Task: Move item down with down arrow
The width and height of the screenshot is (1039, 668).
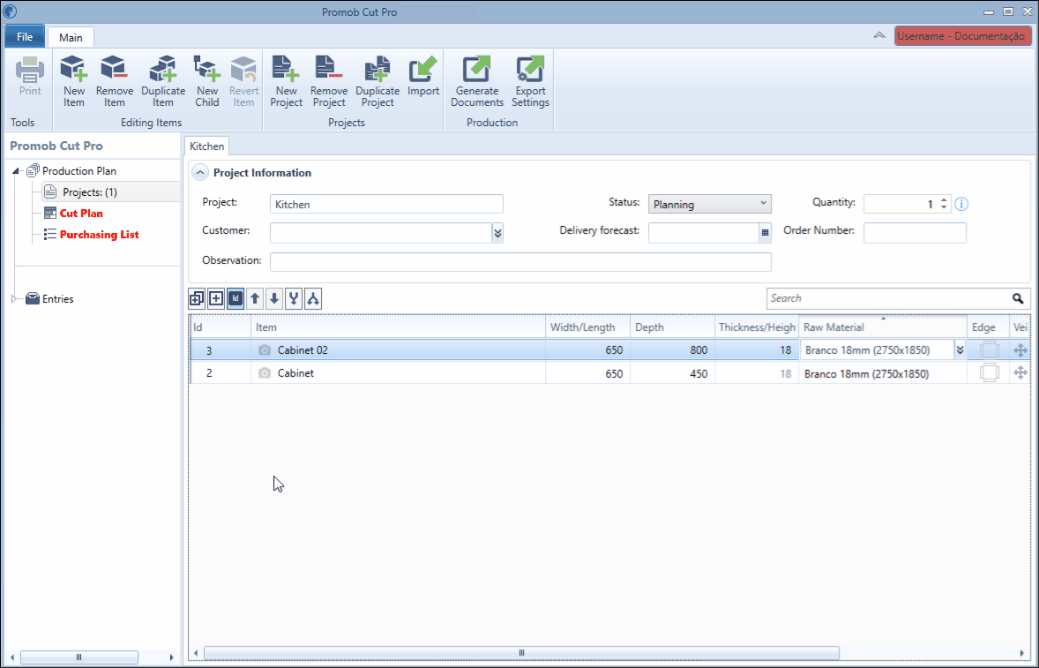Action: pyautogui.click(x=273, y=299)
